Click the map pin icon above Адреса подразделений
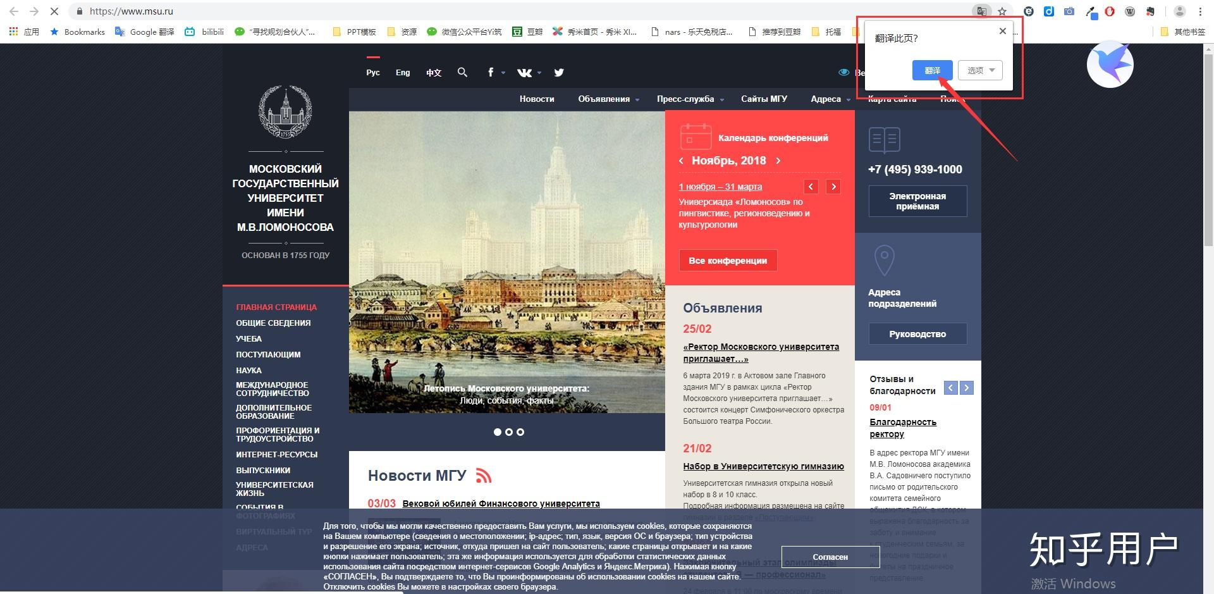The height and width of the screenshot is (594, 1214). (884, 260)
